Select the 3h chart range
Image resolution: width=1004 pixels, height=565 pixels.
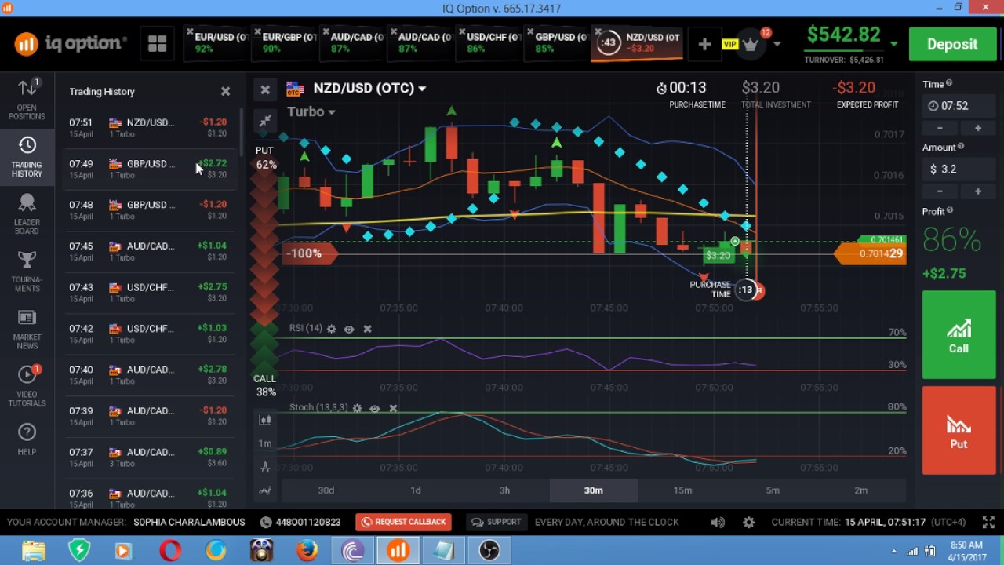(504, 490)
